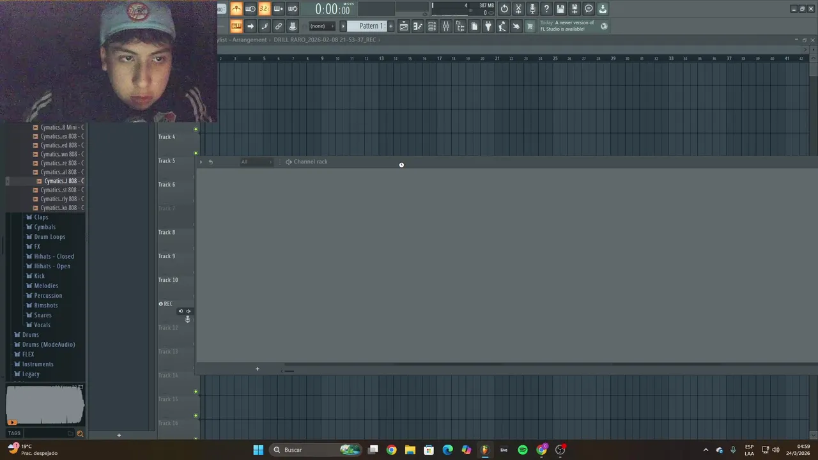Click the Windows Start button
Screen dimensions: 818x460
(258, 450)
